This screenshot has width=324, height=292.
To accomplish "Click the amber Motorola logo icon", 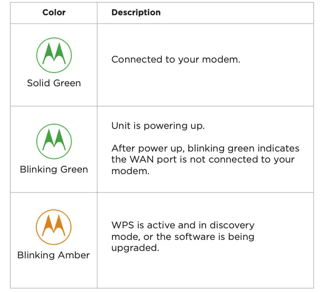I will tap(54, 227).
